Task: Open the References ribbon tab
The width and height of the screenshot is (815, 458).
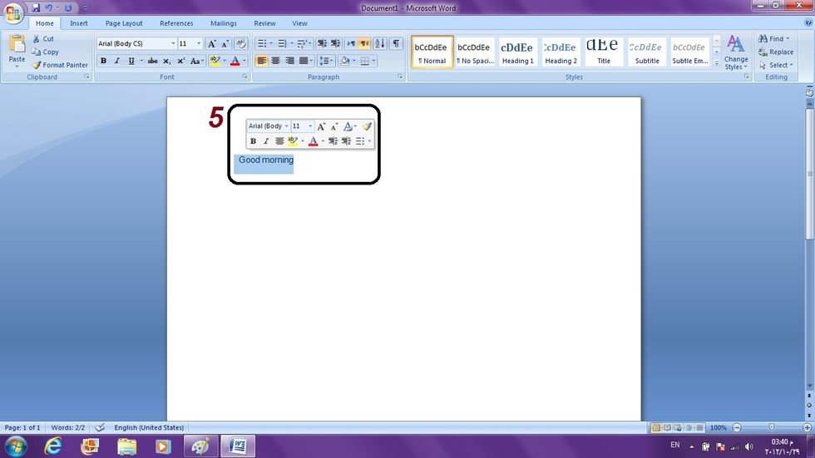Action: pos(176,23)
